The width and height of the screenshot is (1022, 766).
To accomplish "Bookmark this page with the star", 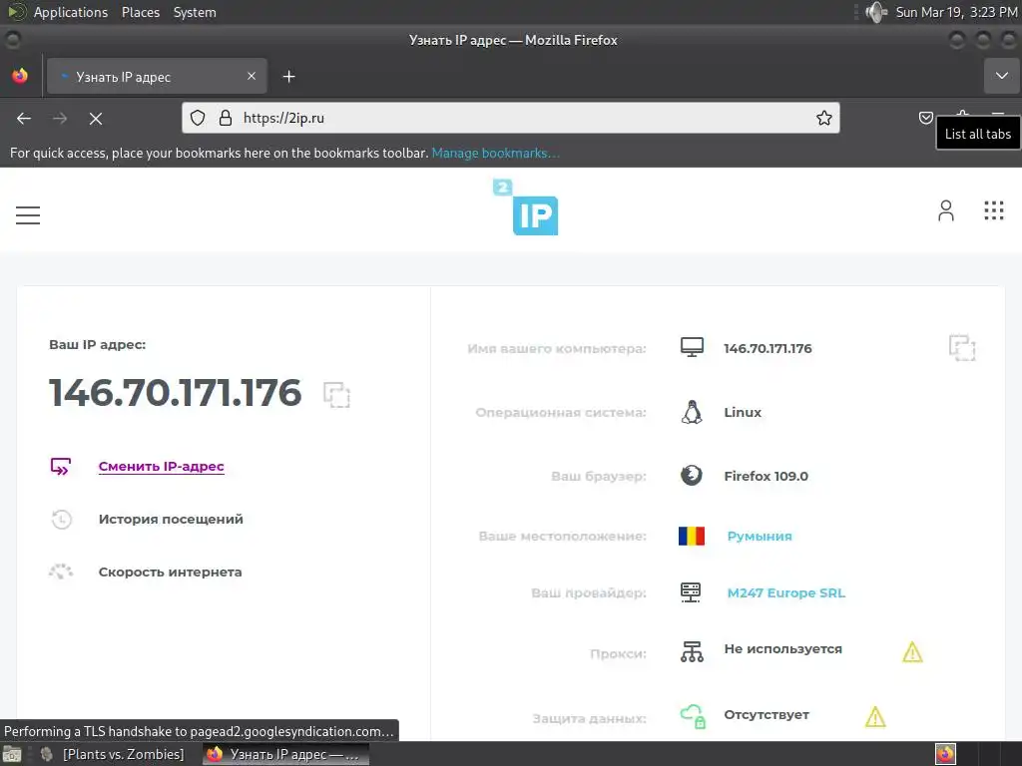I will 823,118.
